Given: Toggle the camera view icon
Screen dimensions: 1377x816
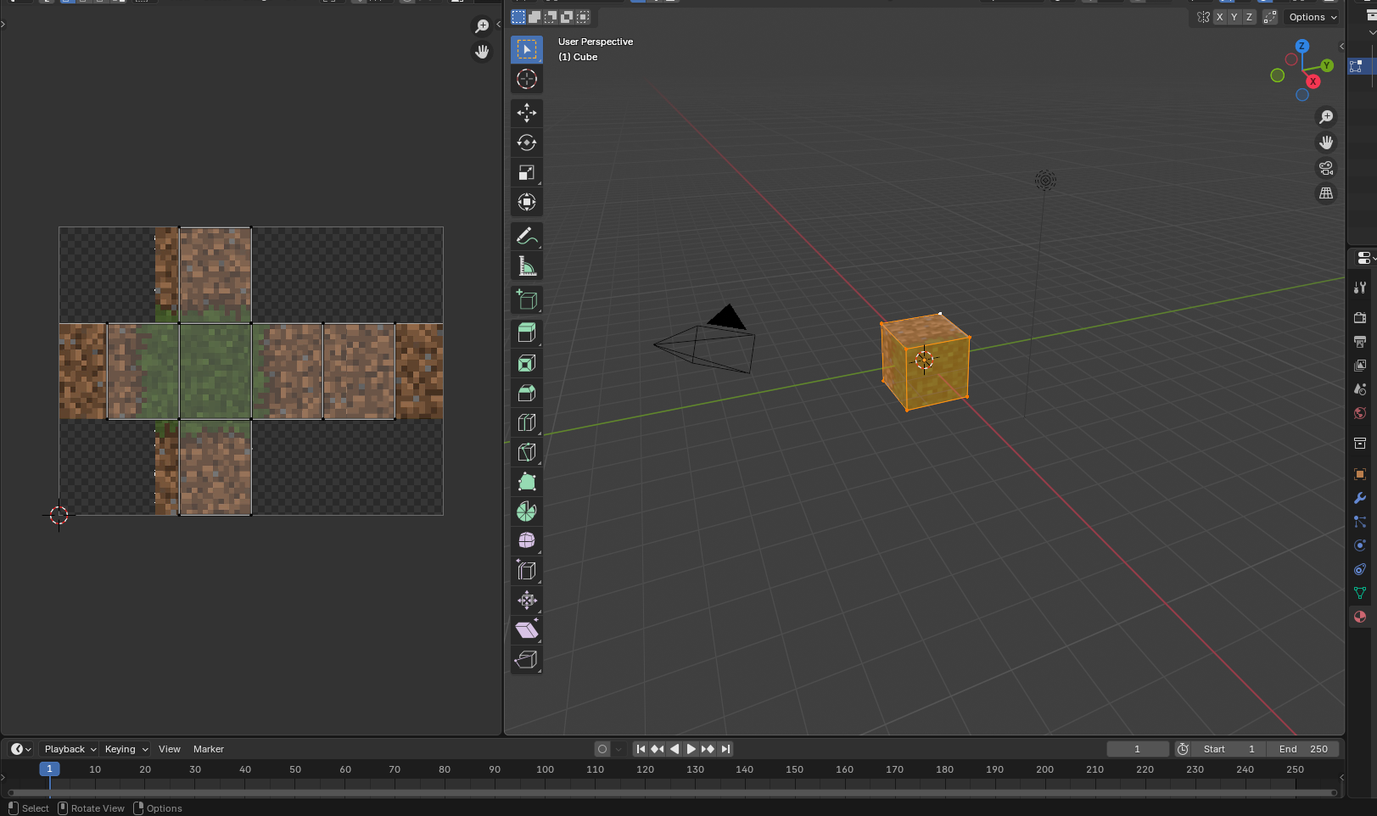Looking at the screenshot, I should pos(1326,168).
